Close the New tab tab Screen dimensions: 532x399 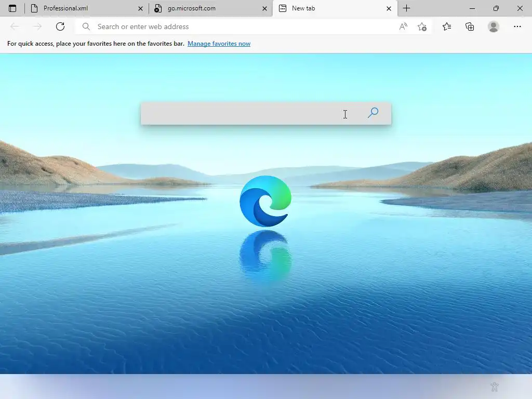(x=389, y=8)
